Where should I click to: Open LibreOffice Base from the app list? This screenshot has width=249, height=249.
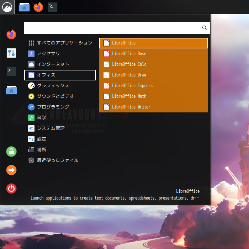[154, 54]
